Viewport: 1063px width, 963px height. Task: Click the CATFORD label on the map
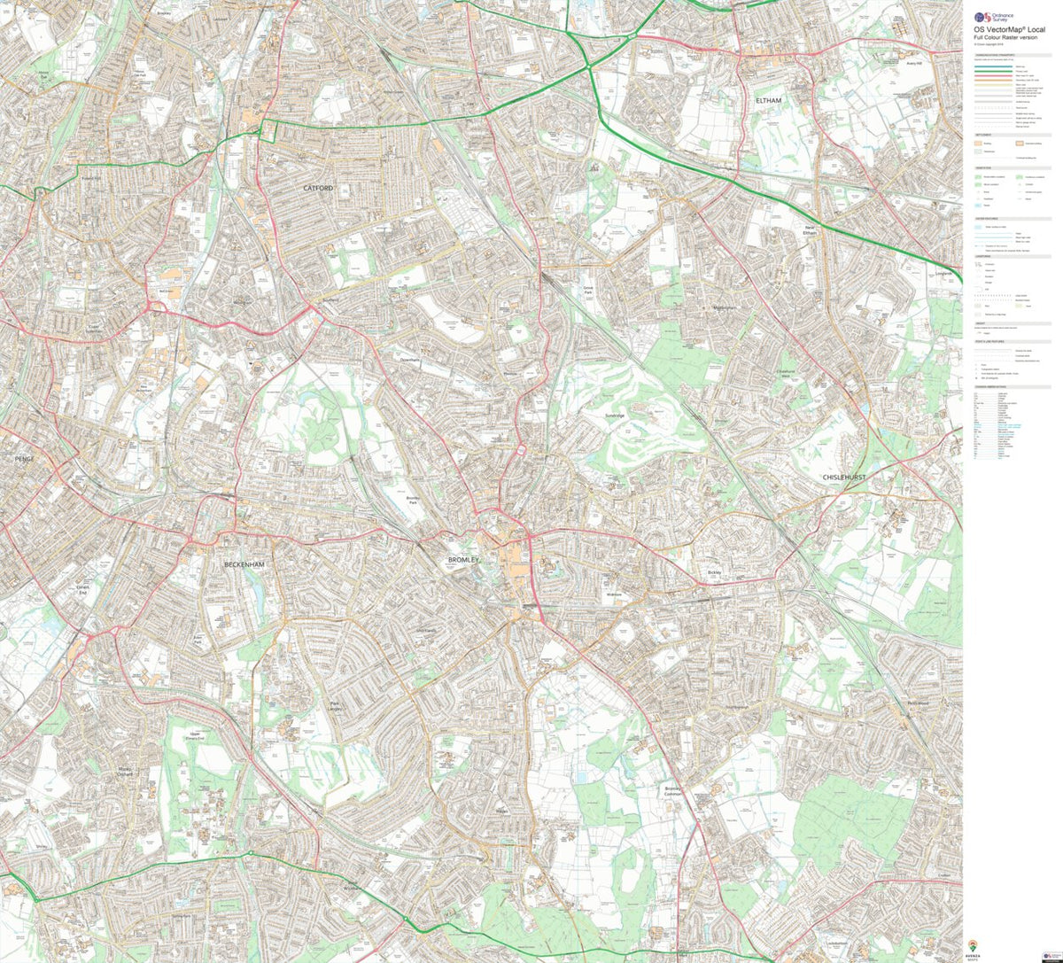pos(318,189)
